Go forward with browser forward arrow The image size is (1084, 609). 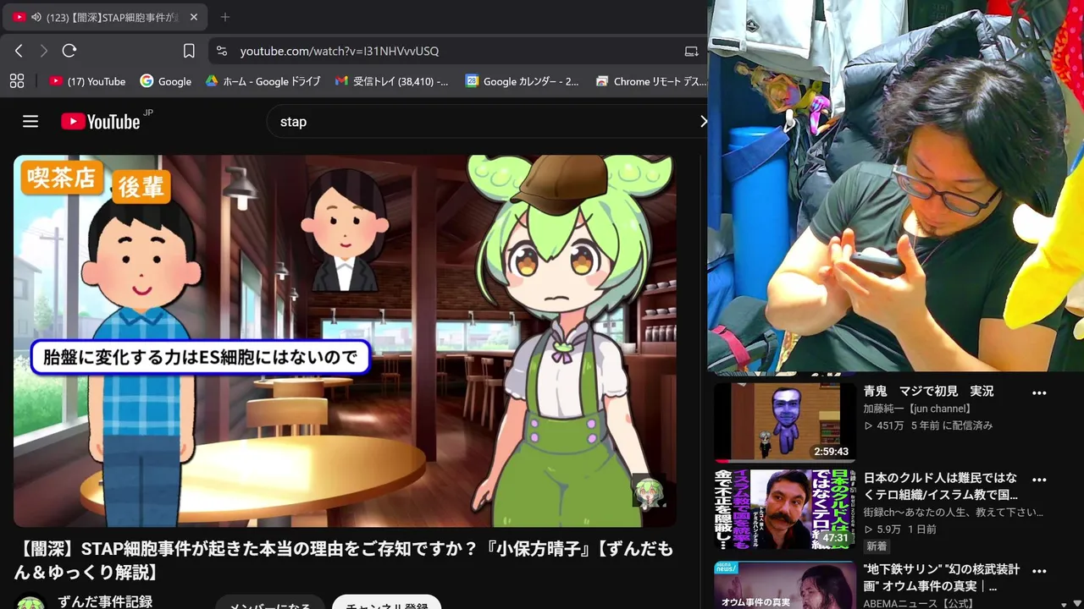[44, 51]
